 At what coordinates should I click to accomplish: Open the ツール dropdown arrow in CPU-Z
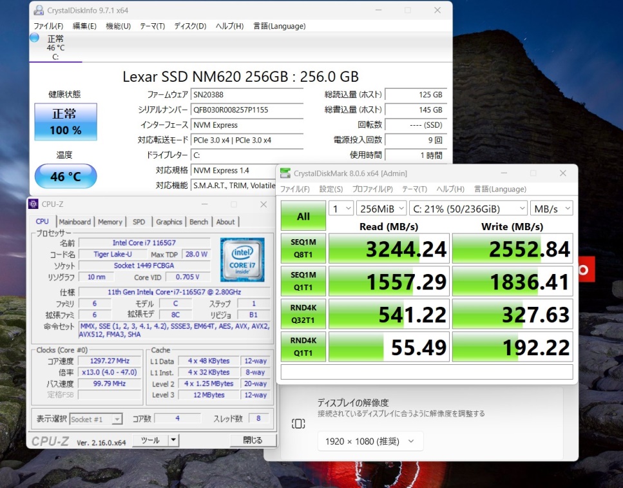coord(174,440)
